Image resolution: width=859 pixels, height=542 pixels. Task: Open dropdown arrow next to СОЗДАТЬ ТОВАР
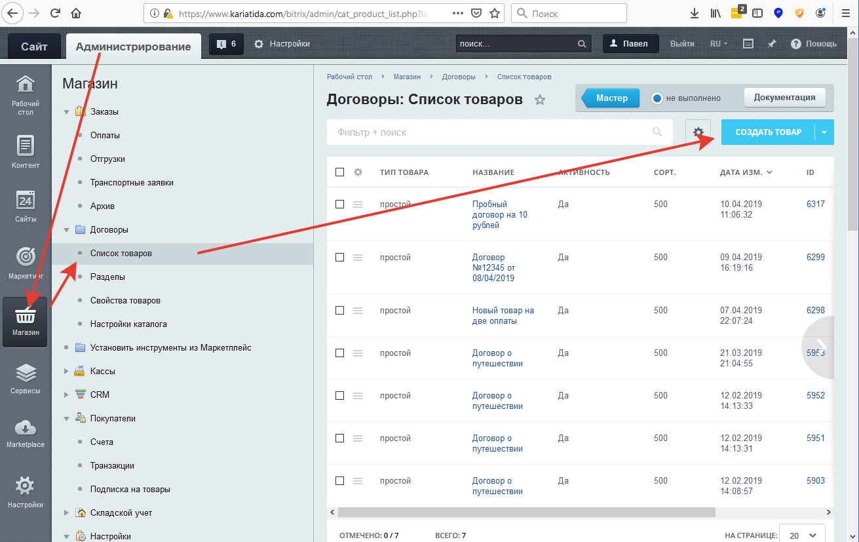(x=824, y=132)
